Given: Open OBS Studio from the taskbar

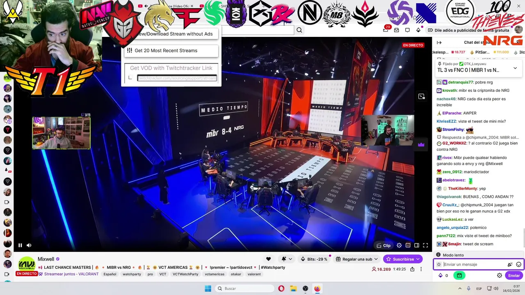Looking at the screenshot, I should click(305, 288).
